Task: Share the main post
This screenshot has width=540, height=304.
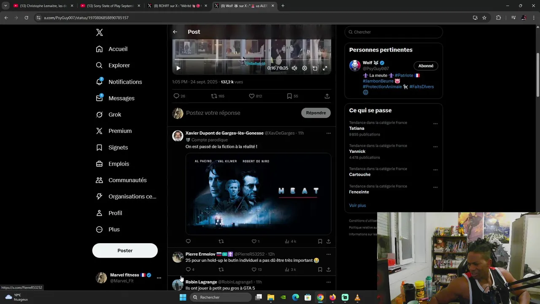Action: 327,96
